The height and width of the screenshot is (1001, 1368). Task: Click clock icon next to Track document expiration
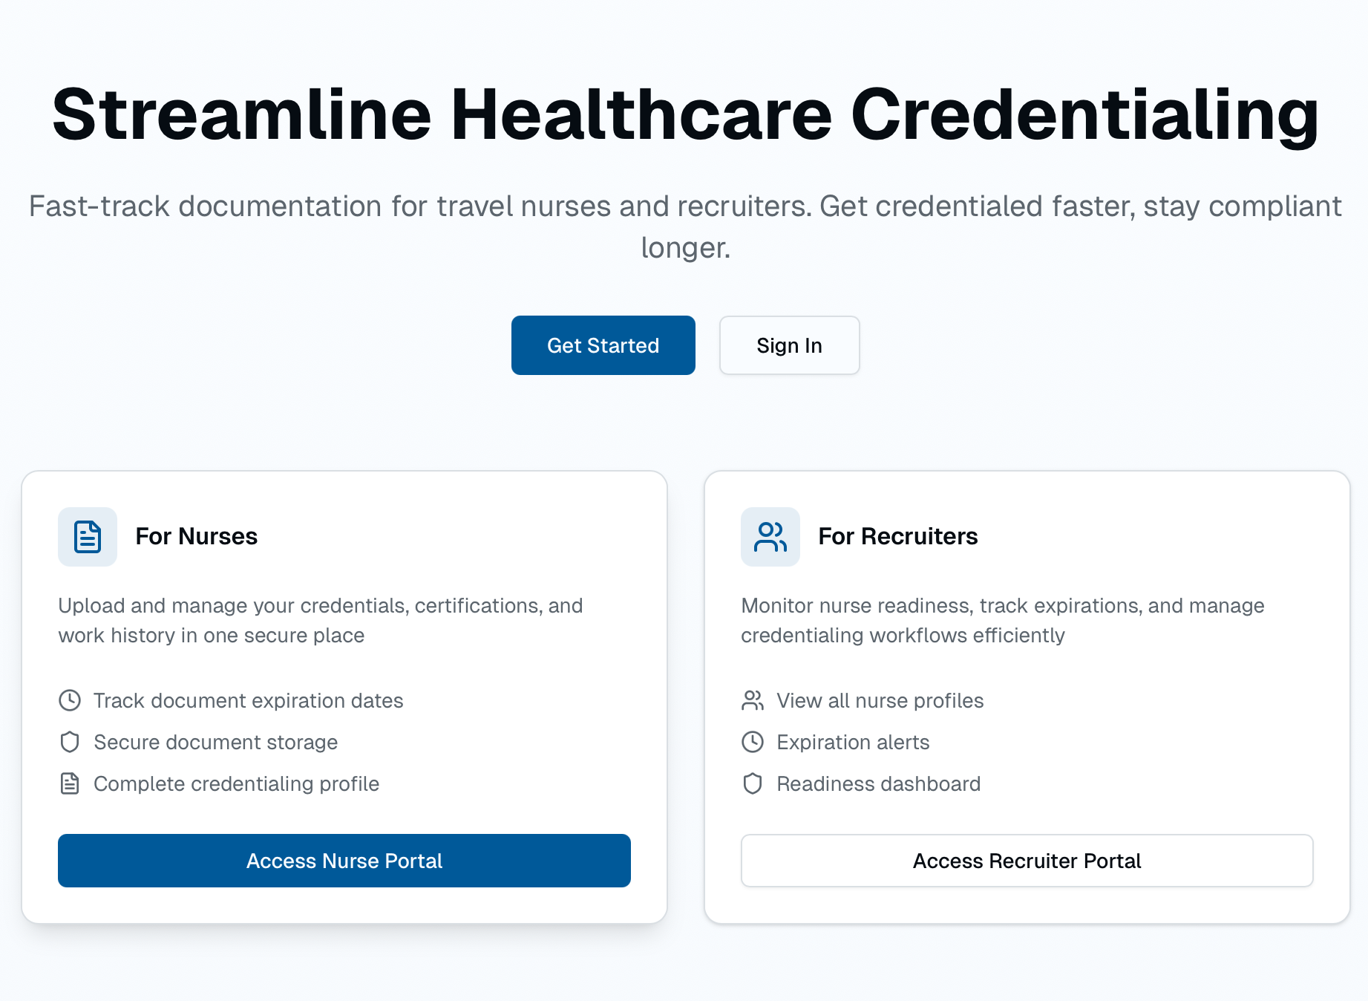coord(70,700)
